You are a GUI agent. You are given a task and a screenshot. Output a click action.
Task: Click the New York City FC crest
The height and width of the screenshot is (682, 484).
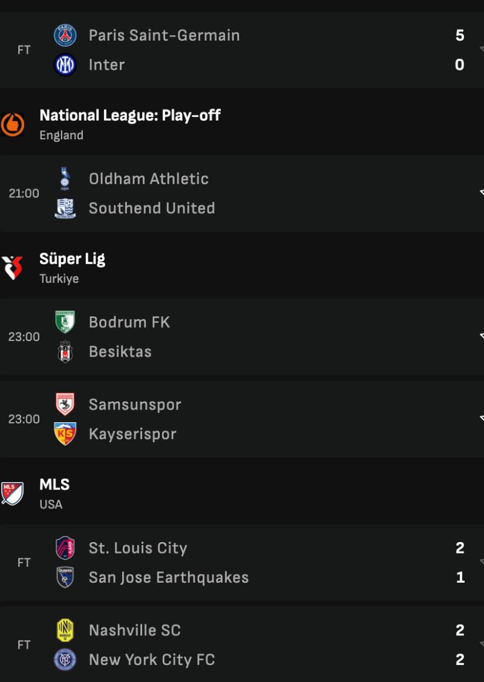click(65, 660)
